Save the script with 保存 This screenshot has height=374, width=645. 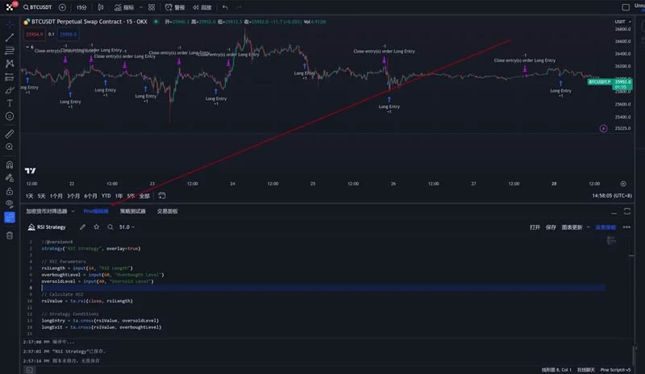pyautogui.click(x=551, y=227)
